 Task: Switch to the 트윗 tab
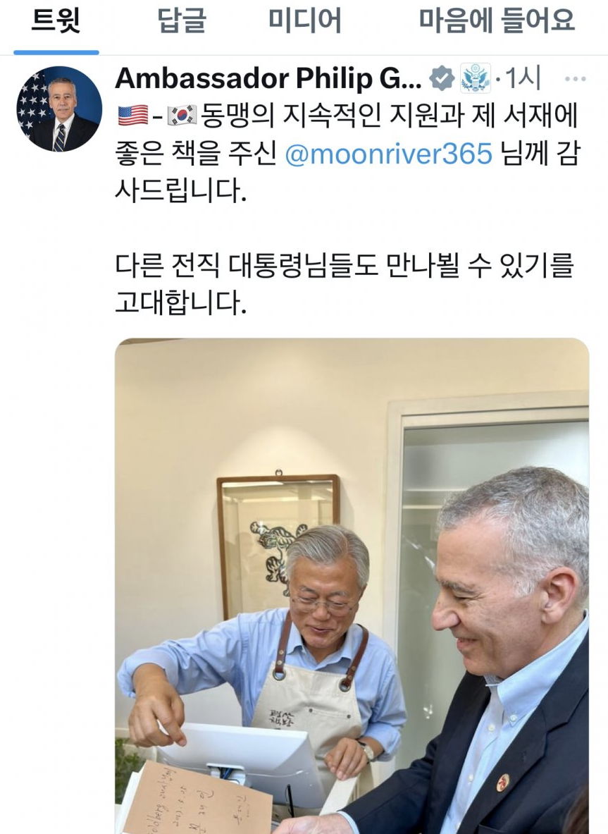(56, 21)
